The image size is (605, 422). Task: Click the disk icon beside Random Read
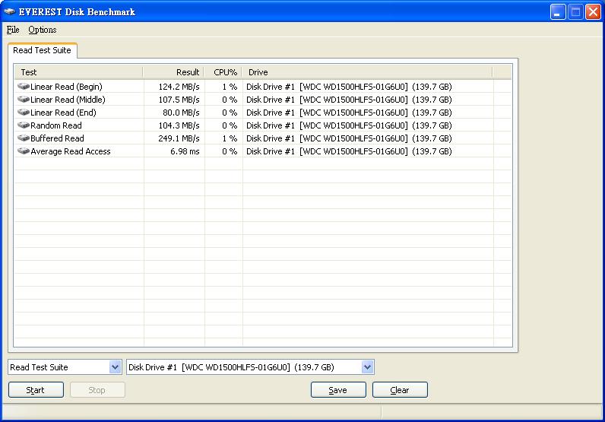tap(24, 125)
